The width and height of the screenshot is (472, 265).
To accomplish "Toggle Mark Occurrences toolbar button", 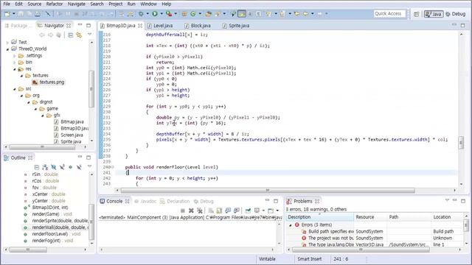I will pyautogui.click(x=242, y=14).
